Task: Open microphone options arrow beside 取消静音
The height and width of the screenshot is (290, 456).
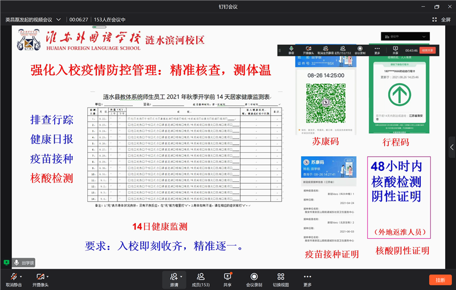Action: point(21,276)
